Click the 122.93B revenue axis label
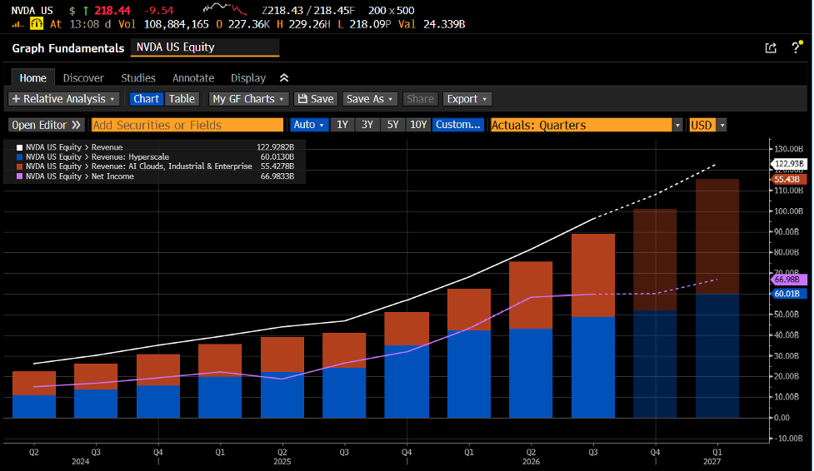This screenshot has height=471, width=814. [x=789, y=164]
